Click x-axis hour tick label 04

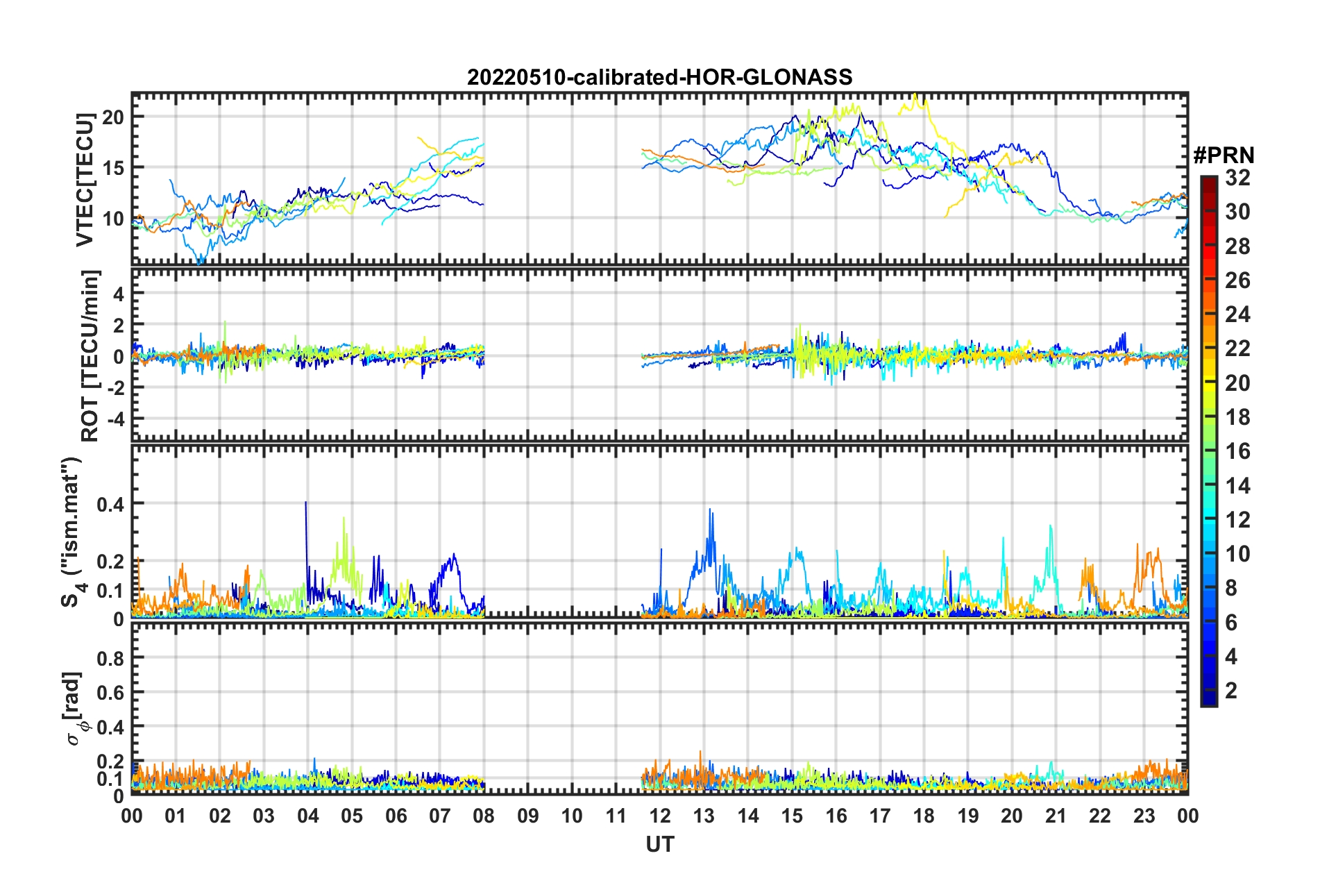(x=307, y=816)
